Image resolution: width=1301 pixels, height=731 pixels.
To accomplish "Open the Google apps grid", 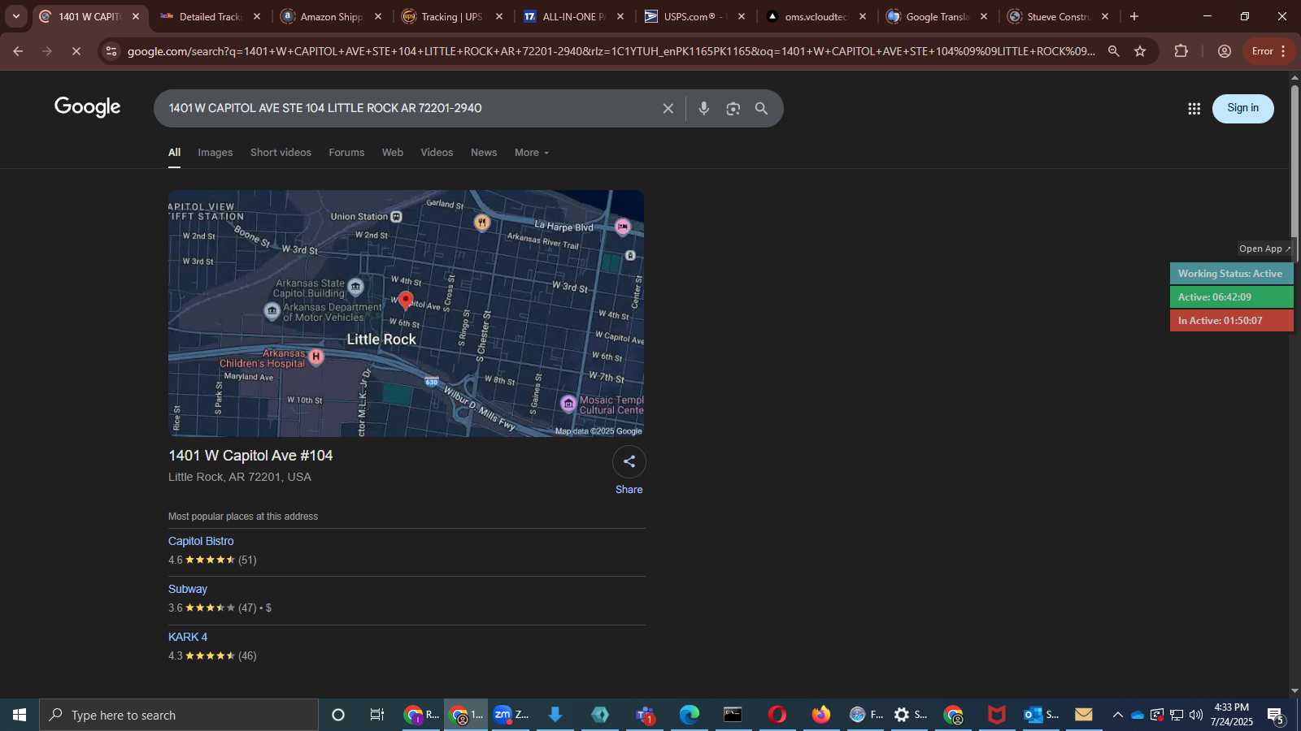I will 1194,108.
